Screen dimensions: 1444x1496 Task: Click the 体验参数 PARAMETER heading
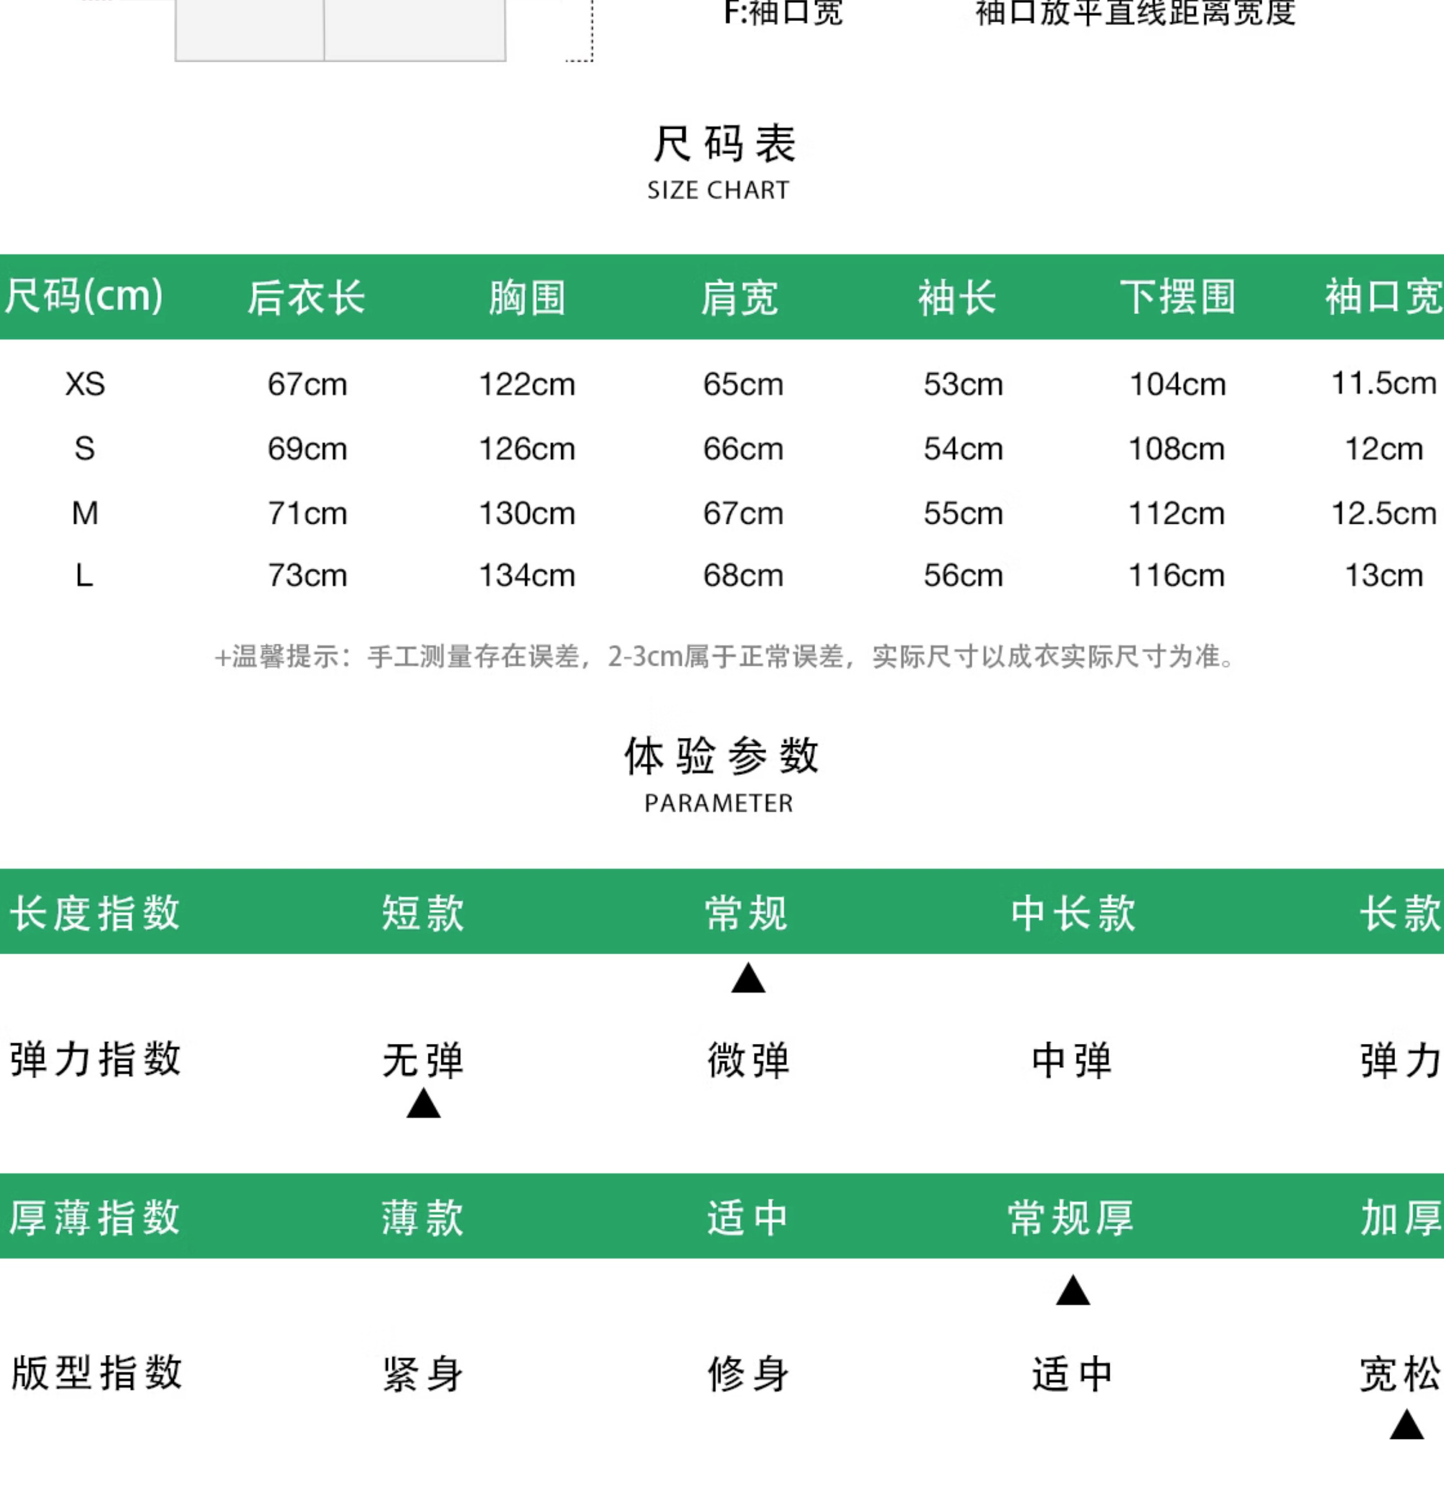[x=720, y=773]
